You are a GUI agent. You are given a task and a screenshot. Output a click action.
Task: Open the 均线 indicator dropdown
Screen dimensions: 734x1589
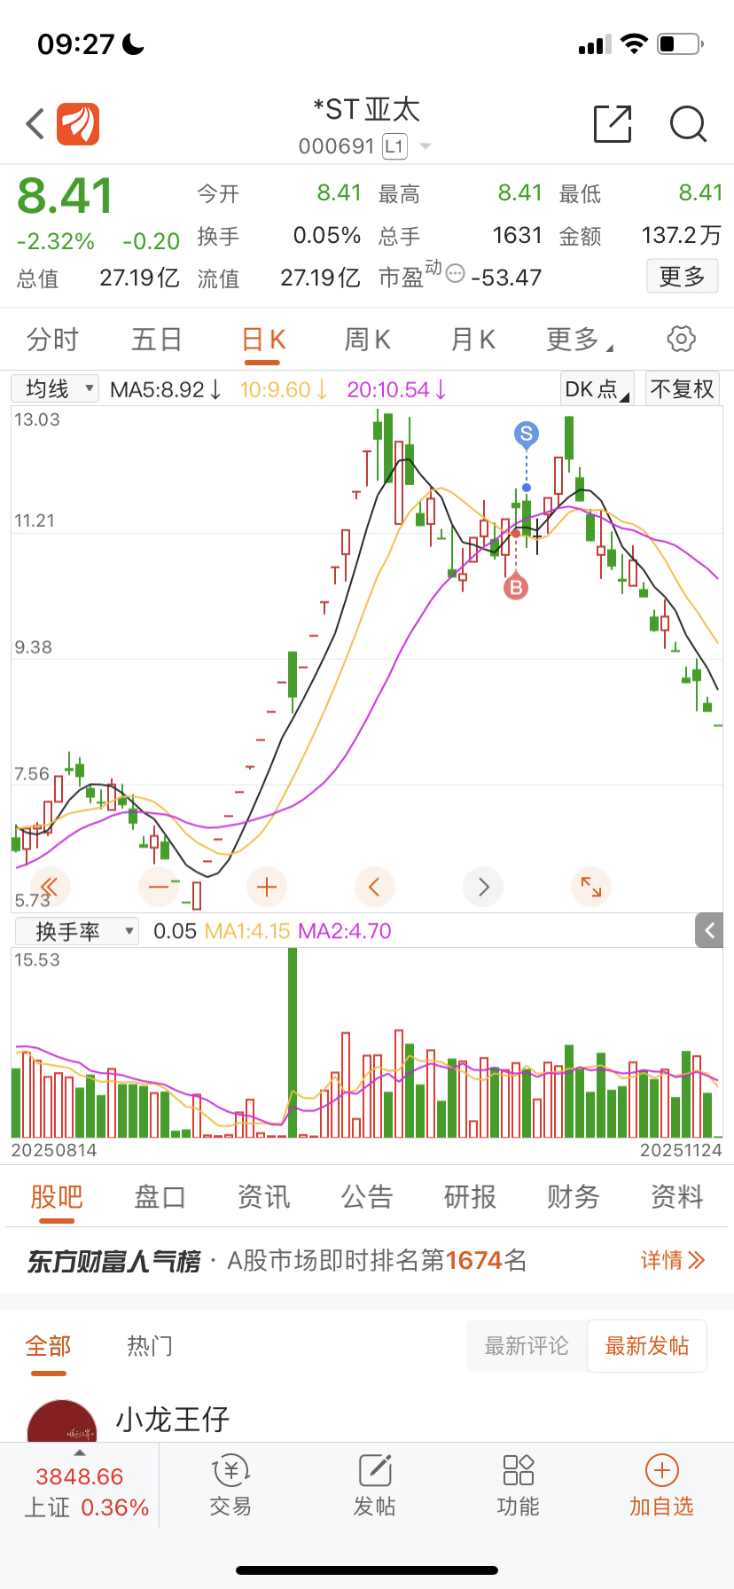tap(55, 388)
